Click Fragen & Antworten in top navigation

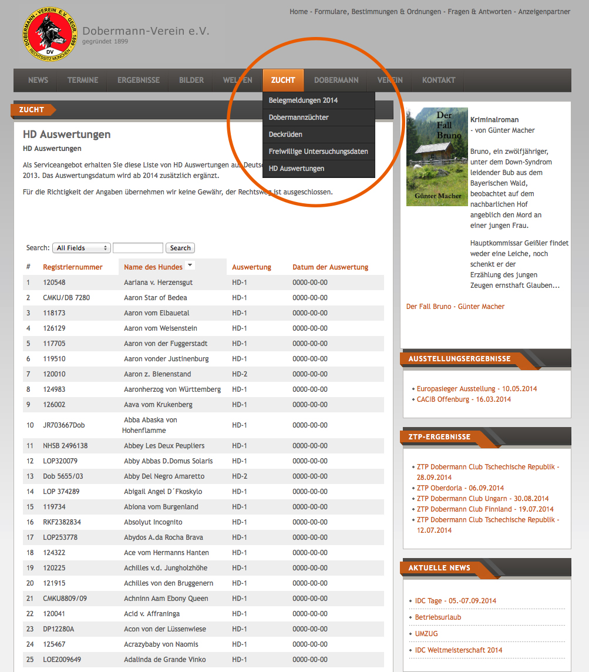(479, 12)
